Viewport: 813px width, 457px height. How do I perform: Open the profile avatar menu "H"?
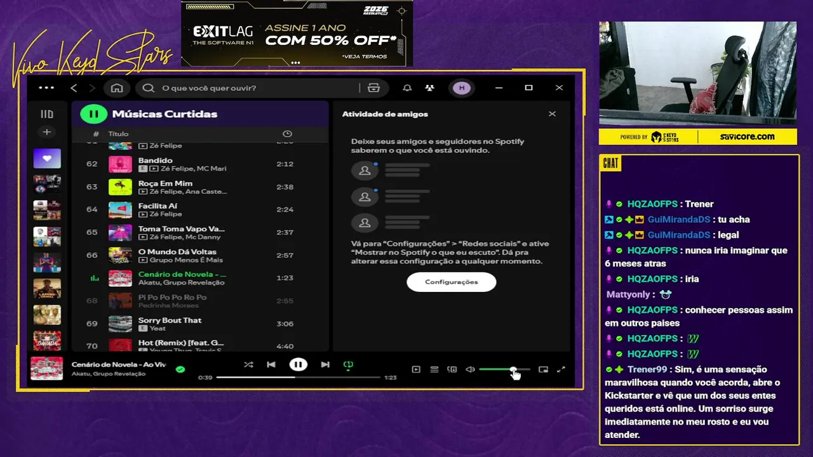coord(462,88)
